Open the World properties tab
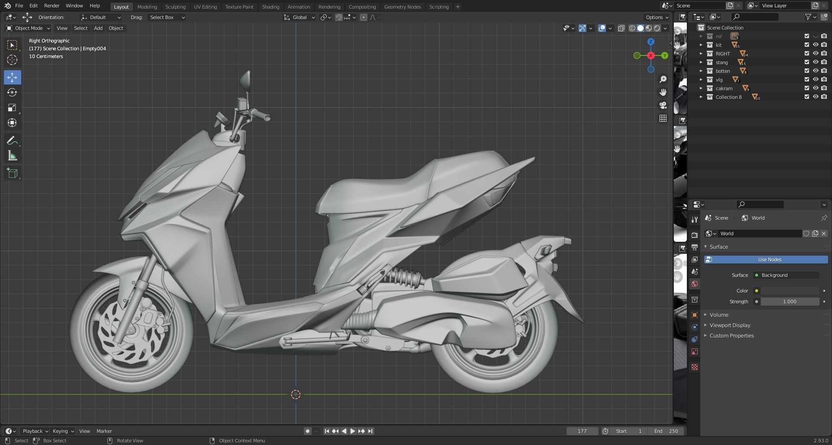Image resolution: width=832 pixels, height=445 pixels. point(695,284)
